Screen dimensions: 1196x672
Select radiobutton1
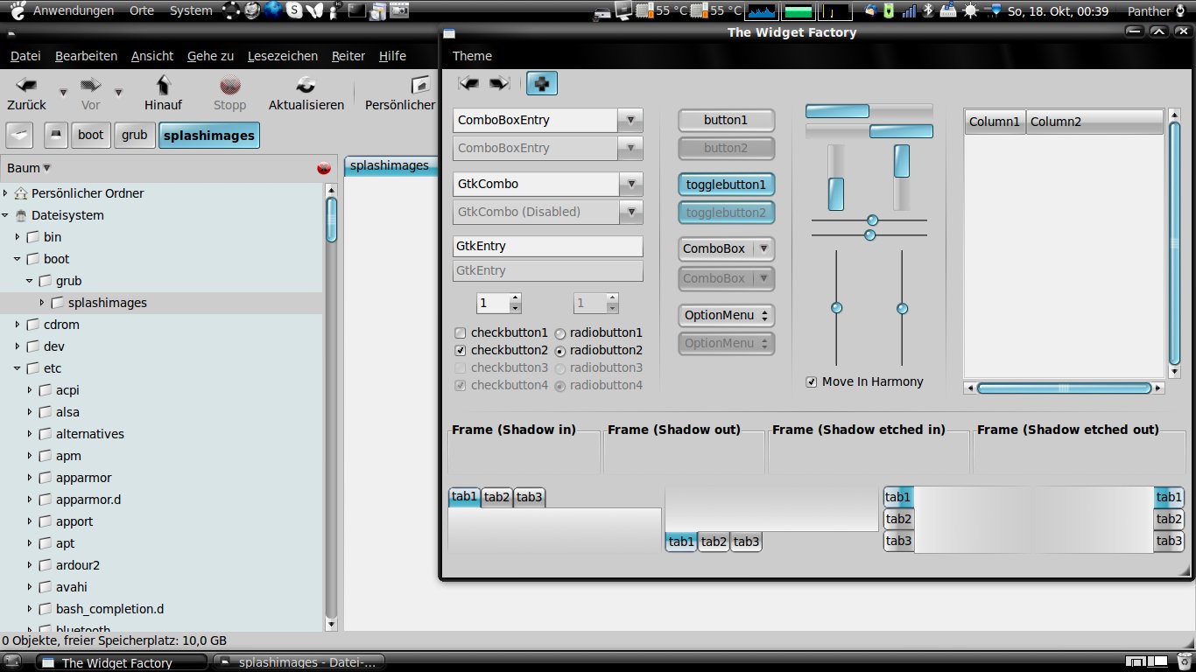coord(560,333)
